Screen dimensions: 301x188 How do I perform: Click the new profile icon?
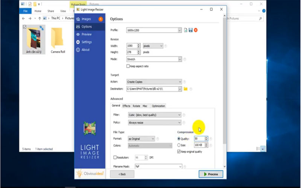coord(185,30)
